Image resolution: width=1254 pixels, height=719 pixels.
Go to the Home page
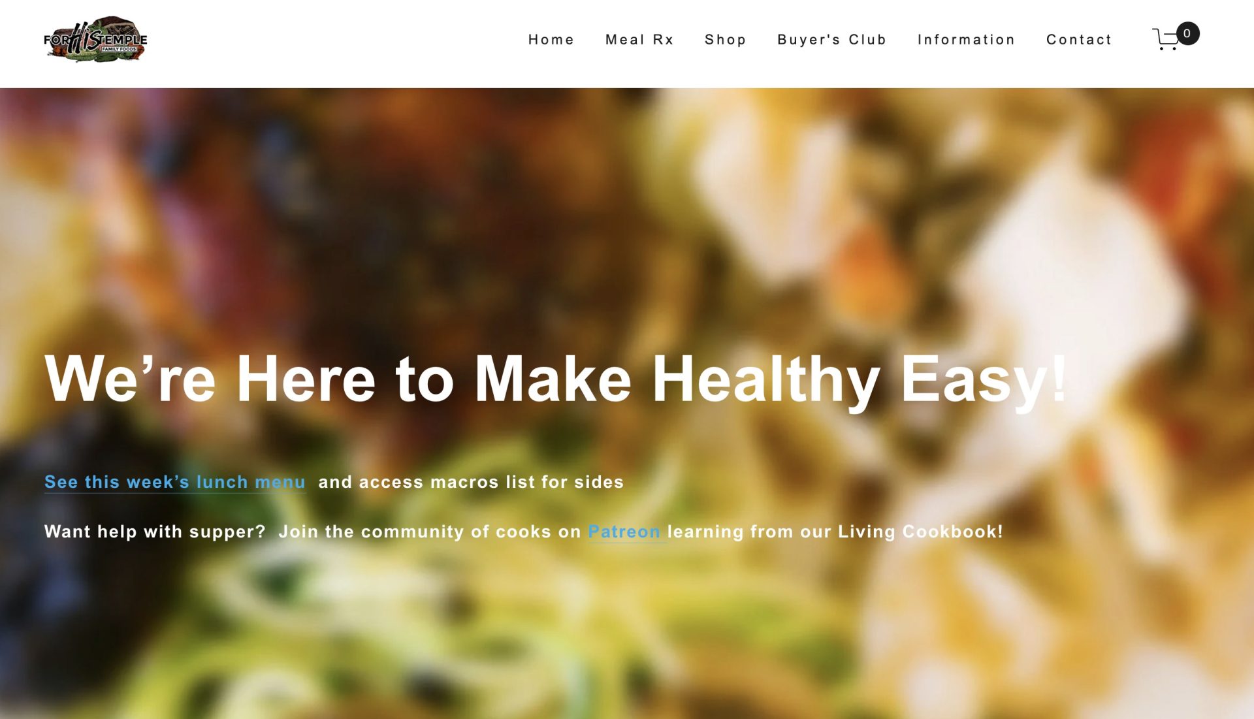coord(551,40)
